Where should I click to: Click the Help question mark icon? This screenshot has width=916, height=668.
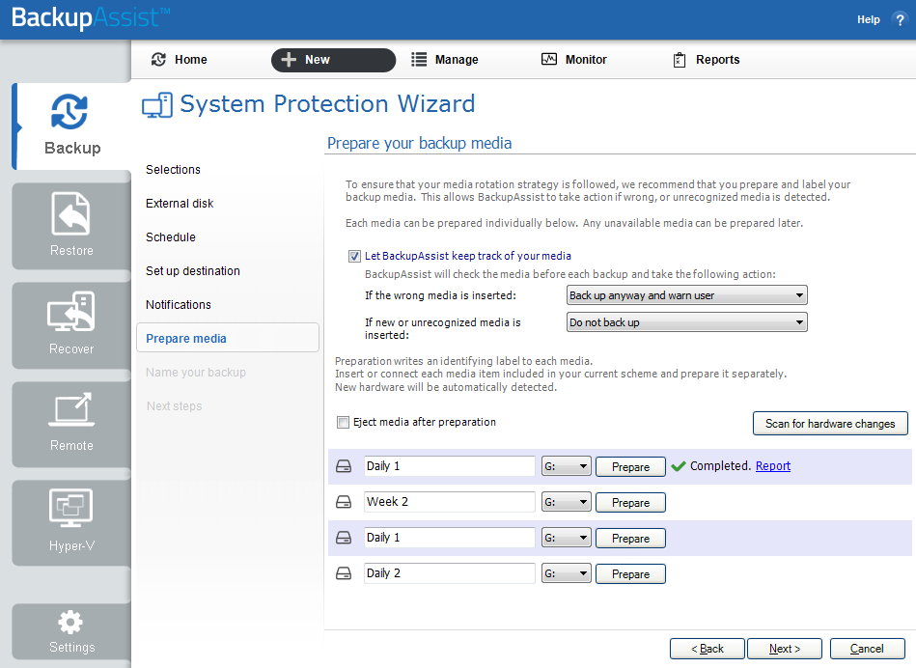900,19
